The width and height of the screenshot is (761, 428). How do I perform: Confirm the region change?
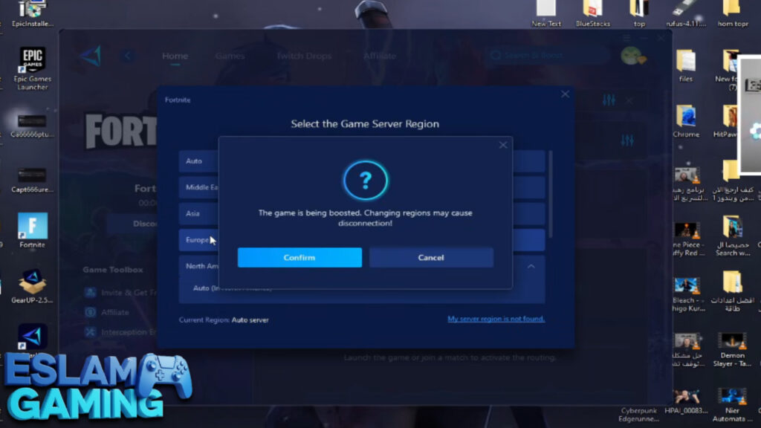(299, 258)
